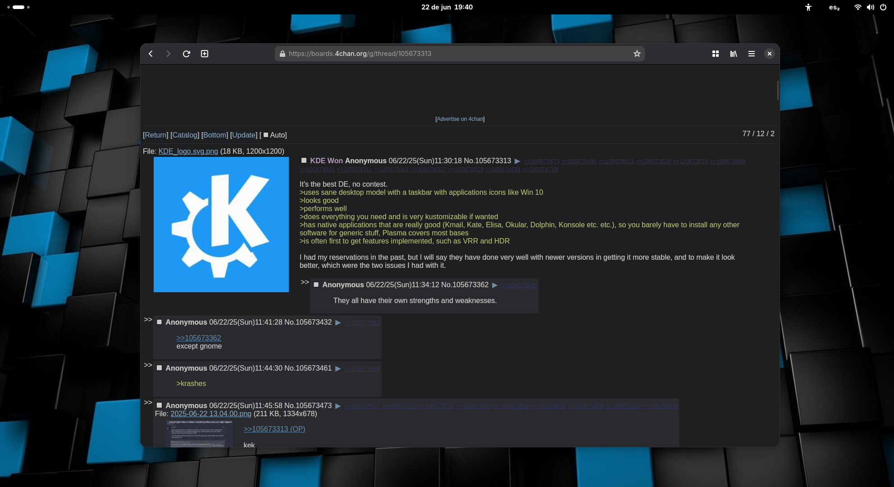The height and width of the screenshot is (487, 894).
Task: Click the Wi-Fi status icon
Action: point(858,7)
